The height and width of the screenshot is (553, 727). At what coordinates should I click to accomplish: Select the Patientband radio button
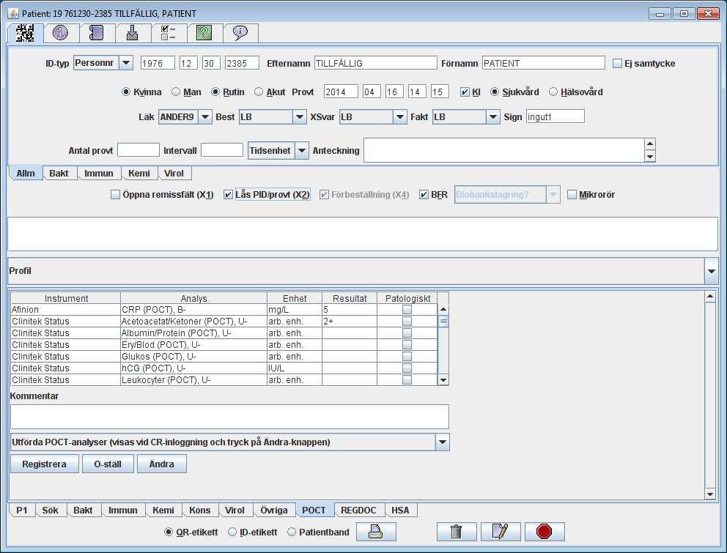[292, 532]
